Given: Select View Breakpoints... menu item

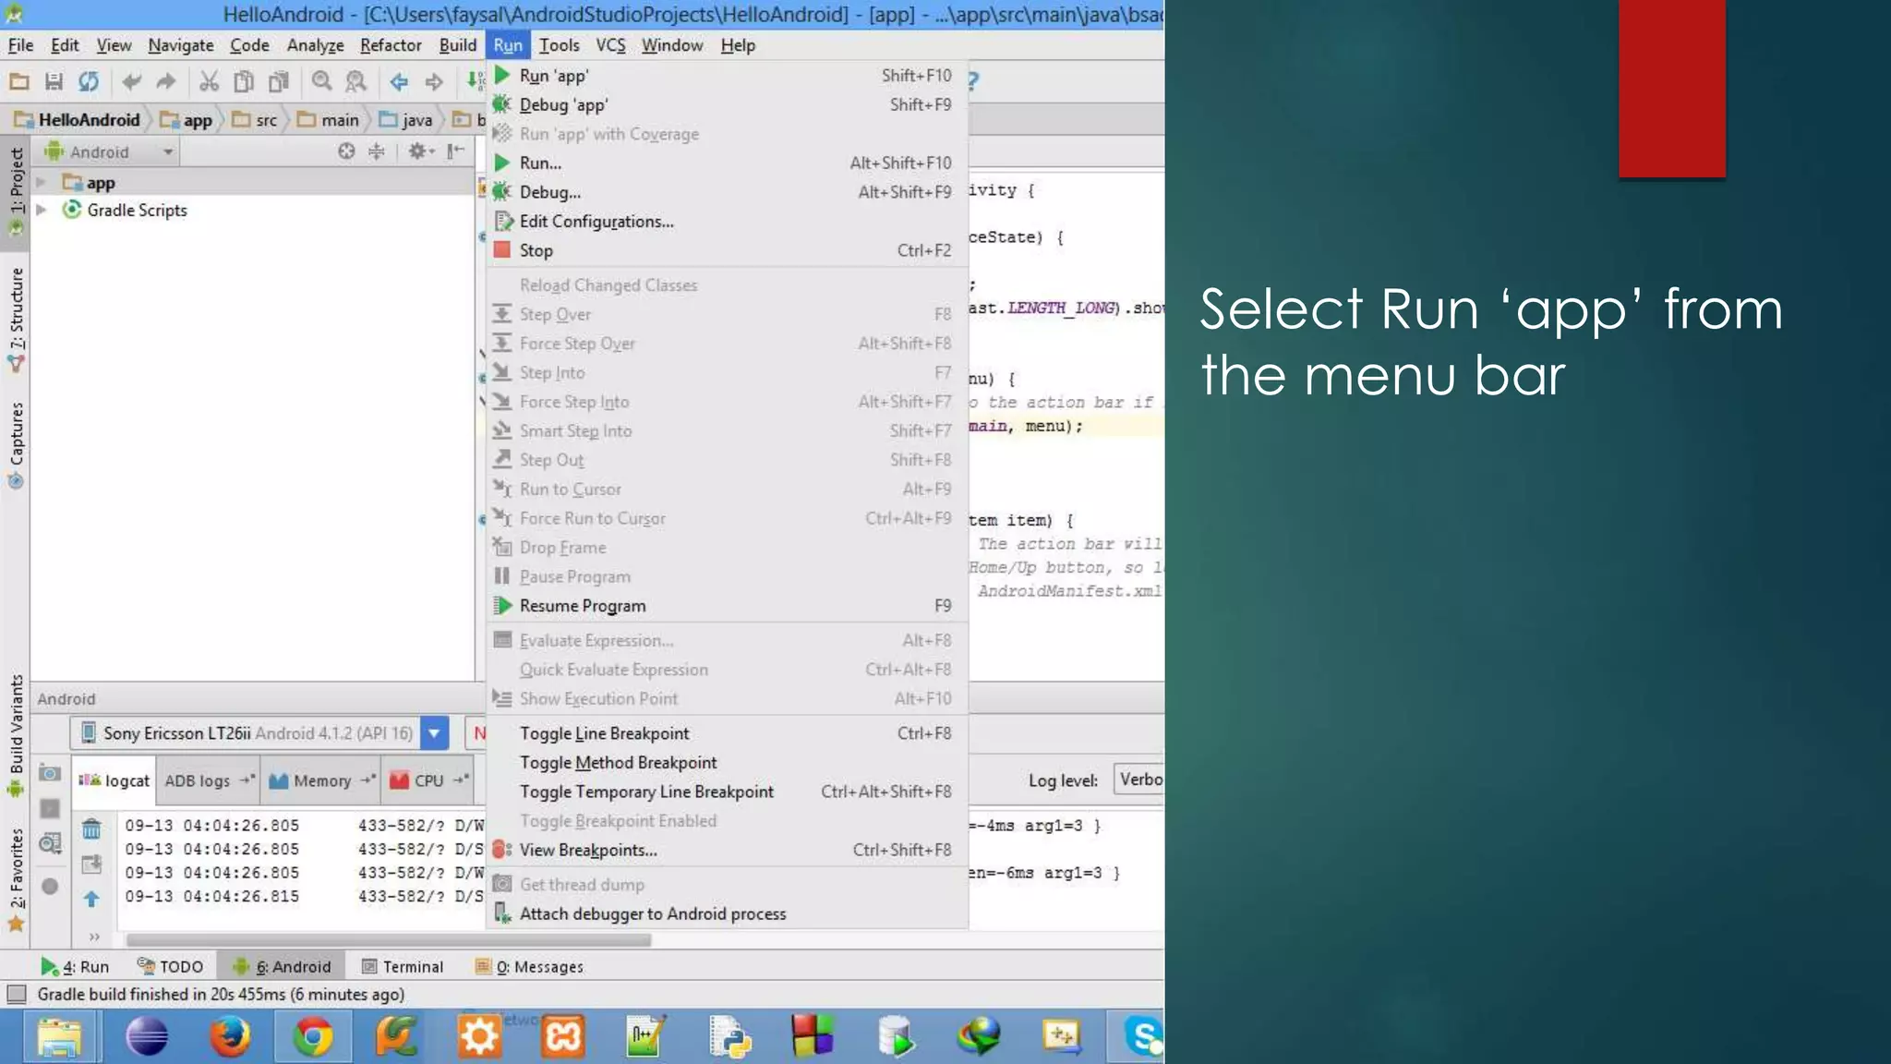Looking at the screenshot, I should [x=728, y=850].
